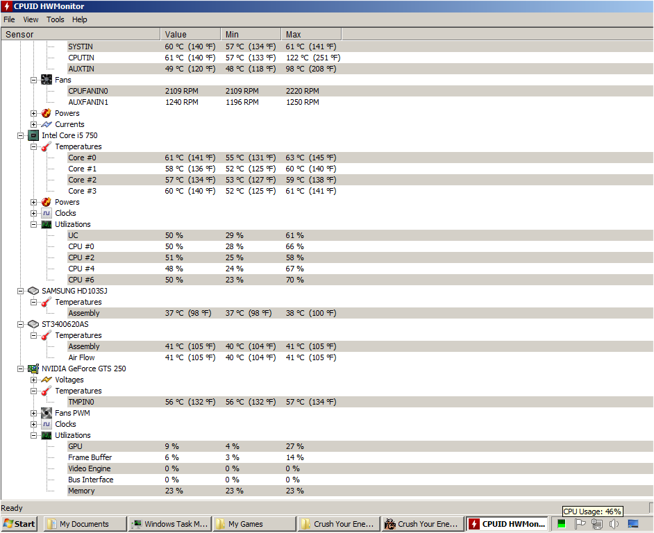
Task: Select the SAMSUNG HD103SJ hard drive icon
Action: (33, 291)
